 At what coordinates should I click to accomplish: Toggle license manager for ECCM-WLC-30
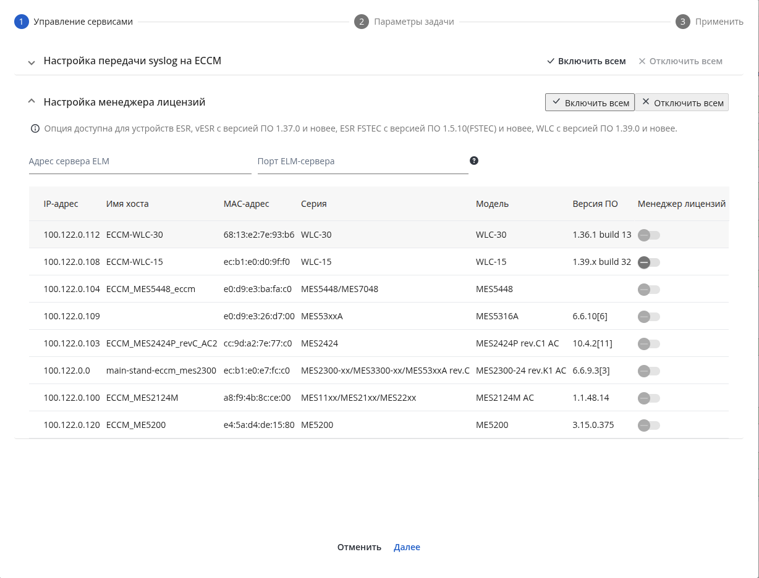pos(649,235)
